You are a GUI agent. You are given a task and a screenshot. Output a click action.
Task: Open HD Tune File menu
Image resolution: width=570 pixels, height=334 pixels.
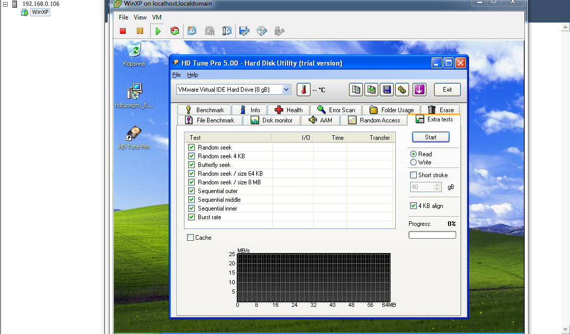click(x=176, y=75)
